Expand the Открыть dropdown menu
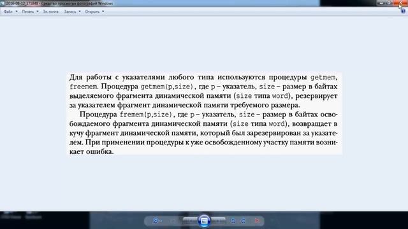The height and width of the screenshot is (229, 408). click(94, 11)
